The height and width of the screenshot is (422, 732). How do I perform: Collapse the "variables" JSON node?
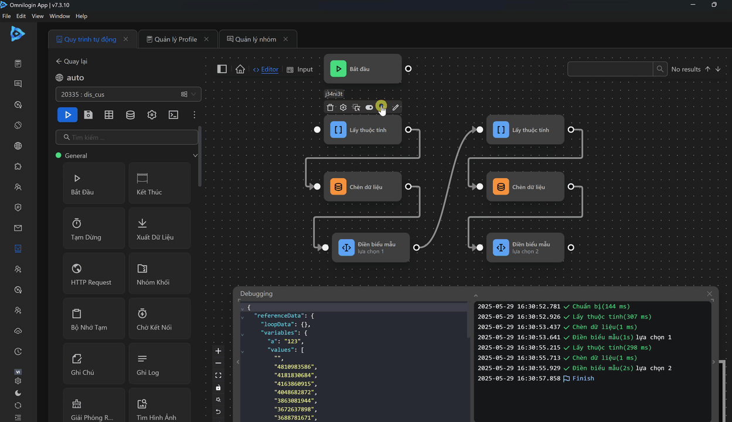click(243, 335)
